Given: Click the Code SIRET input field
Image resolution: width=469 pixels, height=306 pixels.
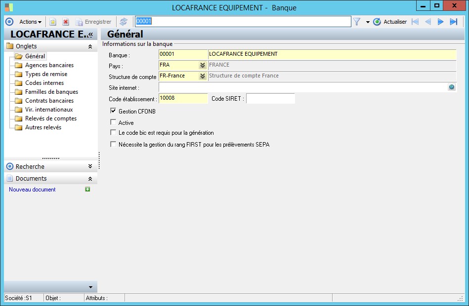Looking at the screenshot, I should (270, 98).
